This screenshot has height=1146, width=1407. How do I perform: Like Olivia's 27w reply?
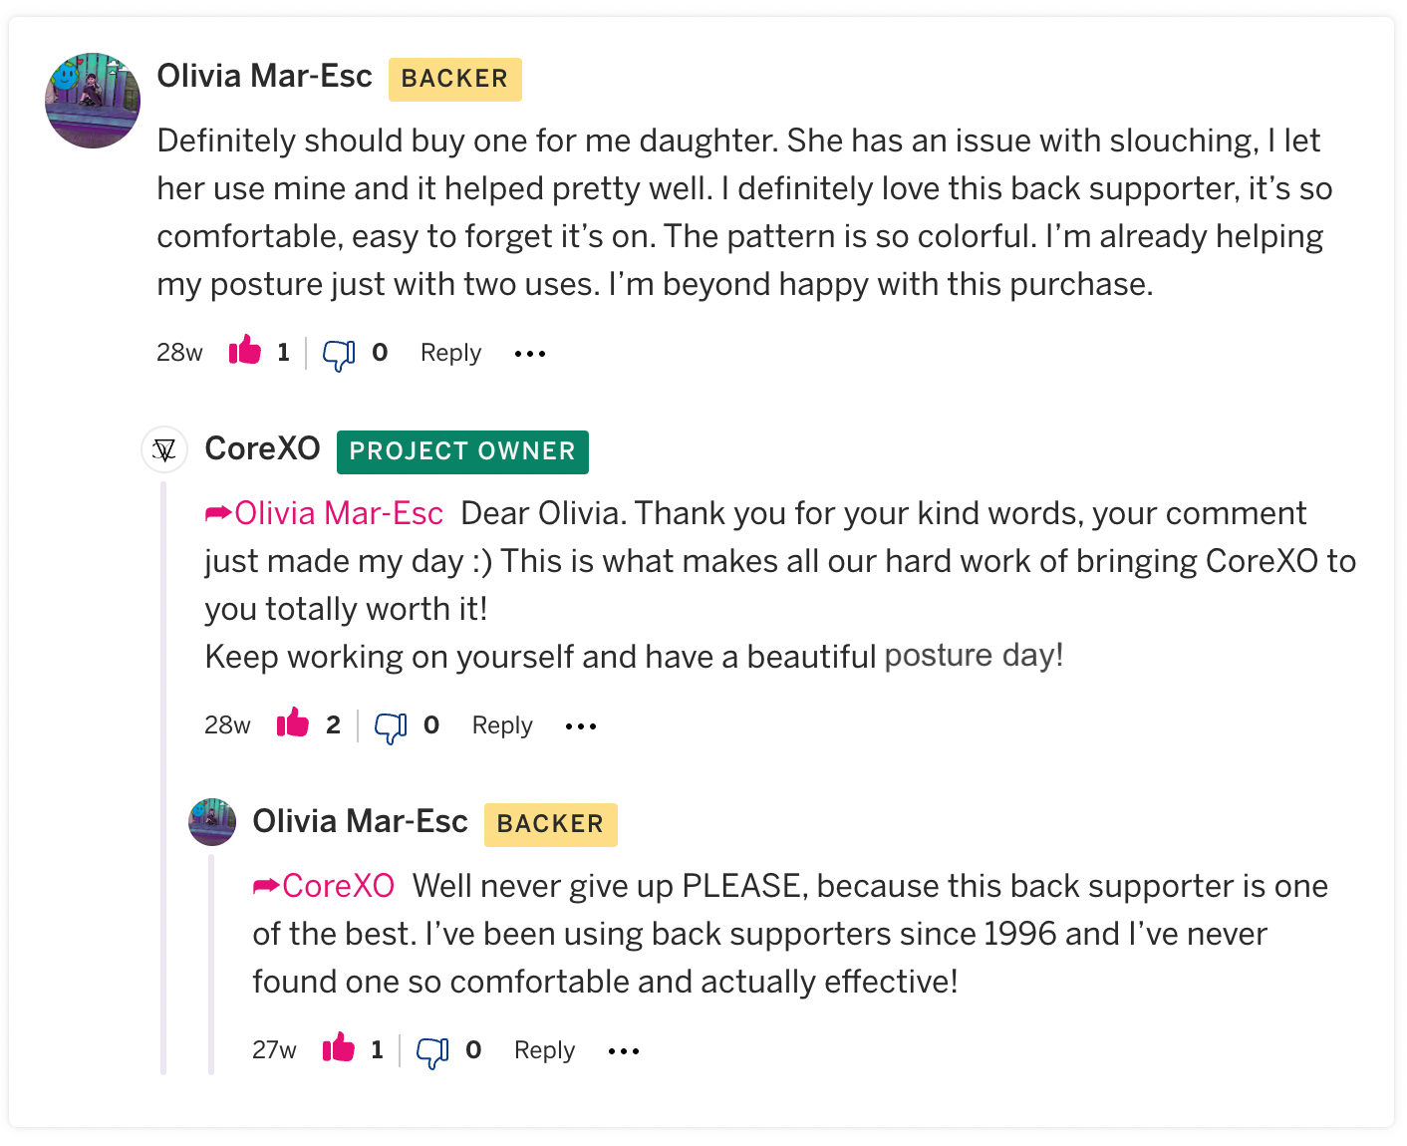(339, 1049)
